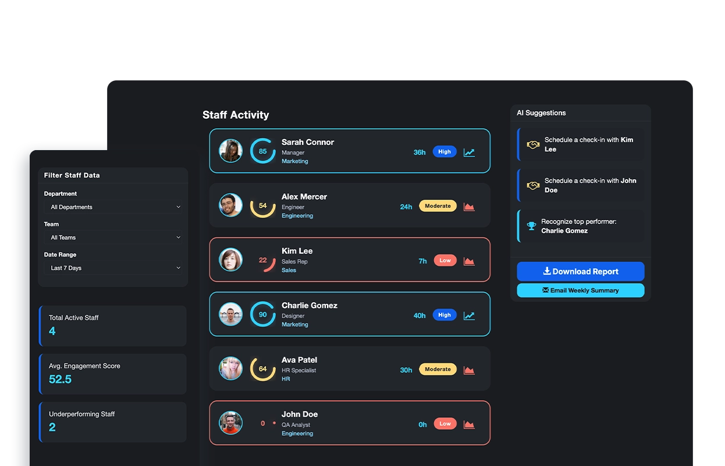Click the 7h hours value for Kim Lee
The height and width of the screenshot is (466, 725).
(x=423, y=261)
